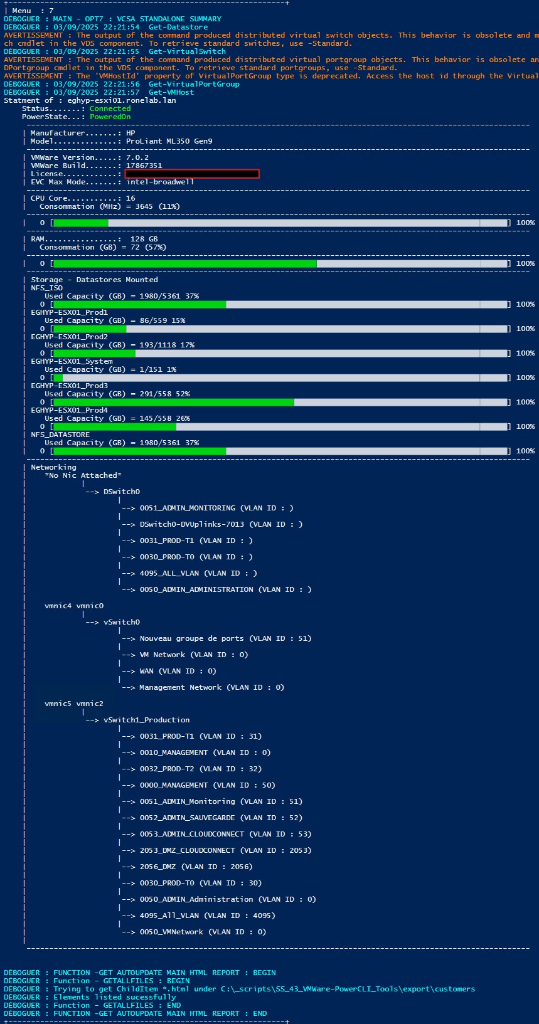
Task: Click the WAN port group entry
Action: tap(146, 671)
